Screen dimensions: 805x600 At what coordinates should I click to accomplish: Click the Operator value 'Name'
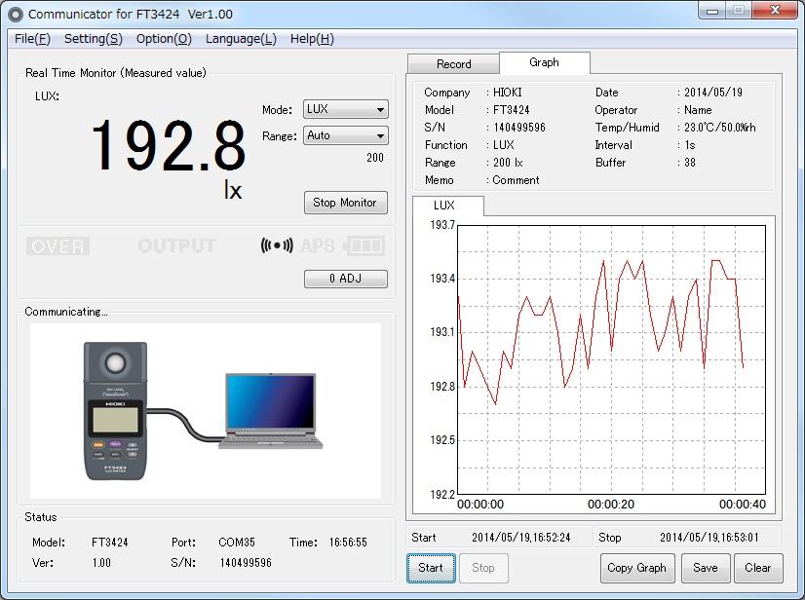698,110
